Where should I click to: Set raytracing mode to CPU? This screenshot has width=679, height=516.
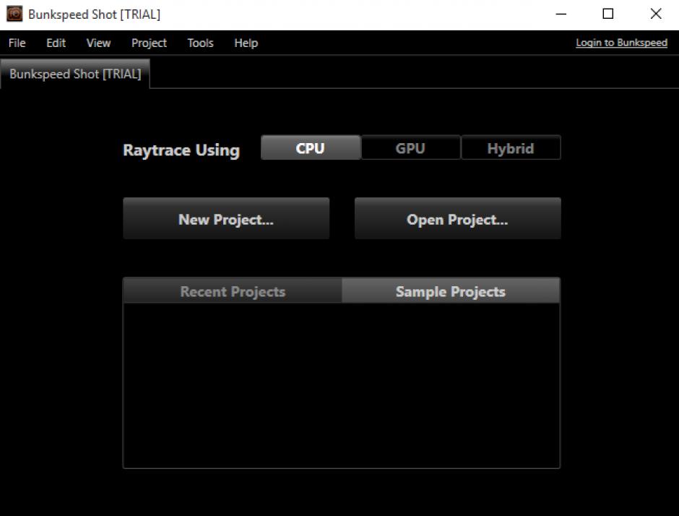(311, 147)
